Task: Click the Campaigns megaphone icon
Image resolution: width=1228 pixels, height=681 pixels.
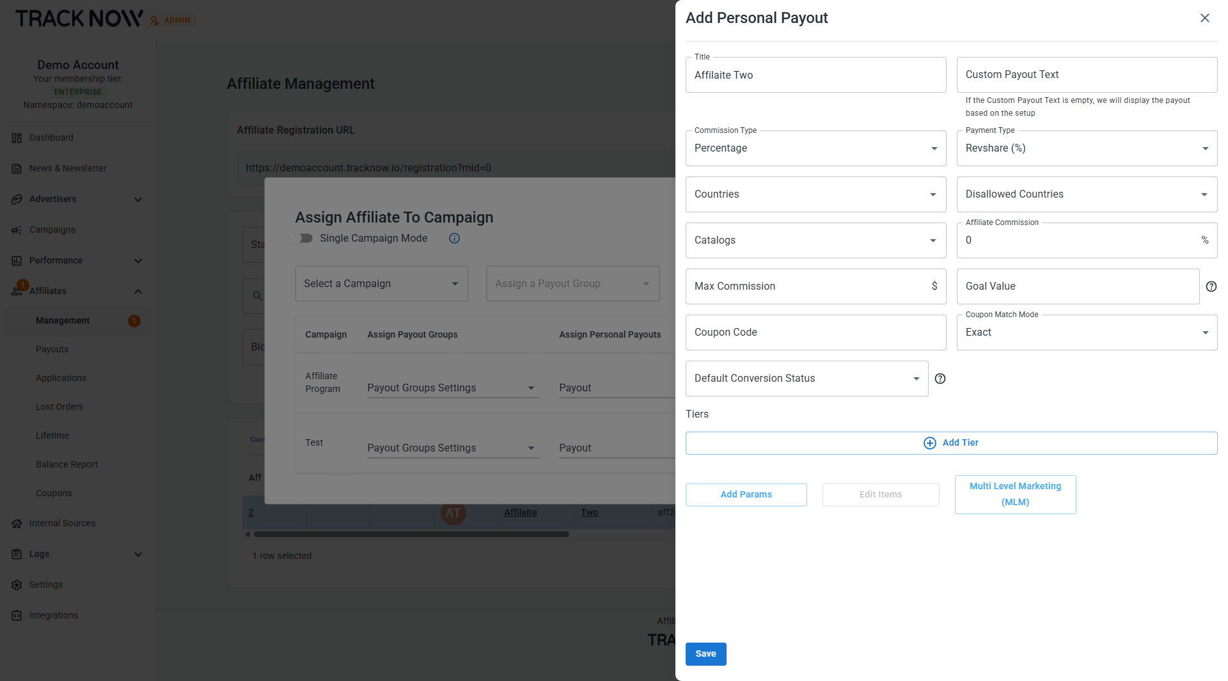Action: tap(17, 230)
